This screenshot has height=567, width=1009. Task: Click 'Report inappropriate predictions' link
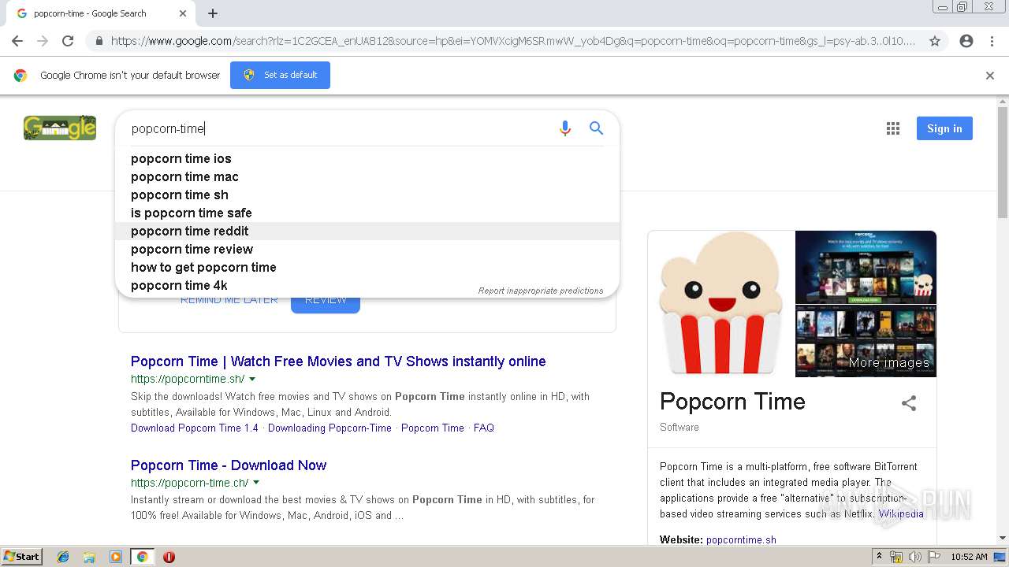pyautogui.click(x=541, y=291)
